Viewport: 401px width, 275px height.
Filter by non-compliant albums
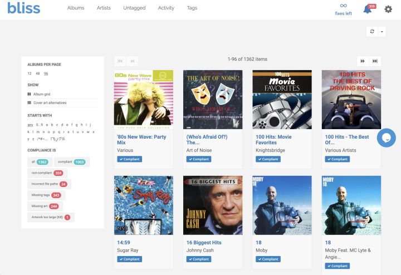[47, 173]
